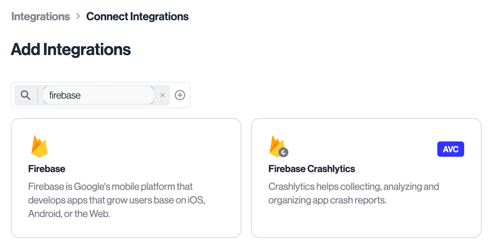Click the search glass left of the input
The height and width of the screenshot is (248, 491).
click(25, 95)
